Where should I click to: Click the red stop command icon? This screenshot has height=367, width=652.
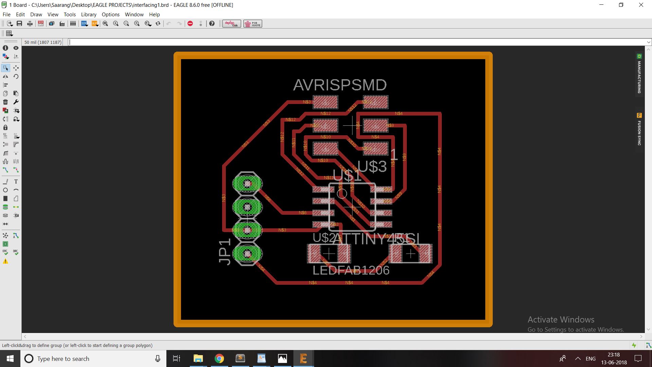[190, 23]
